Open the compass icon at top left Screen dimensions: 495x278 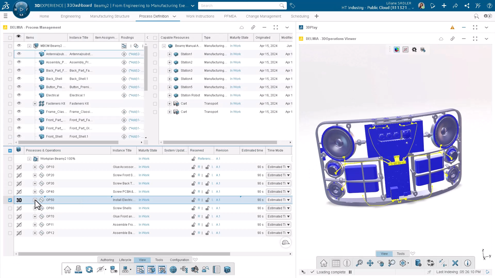(x=21, y=9)
